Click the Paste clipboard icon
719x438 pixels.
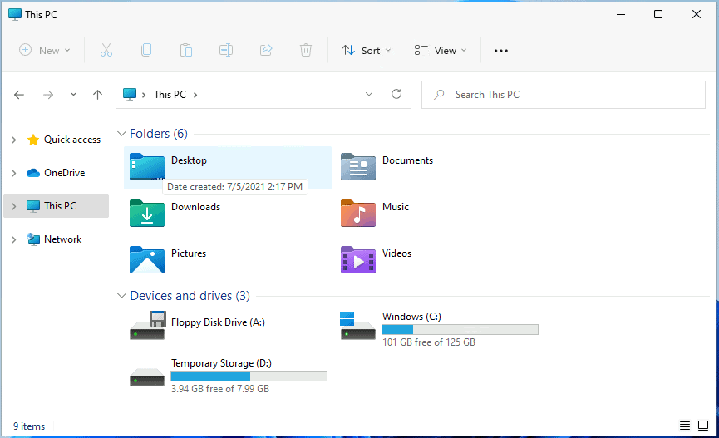pyautogui.click(x=186, y=50)
